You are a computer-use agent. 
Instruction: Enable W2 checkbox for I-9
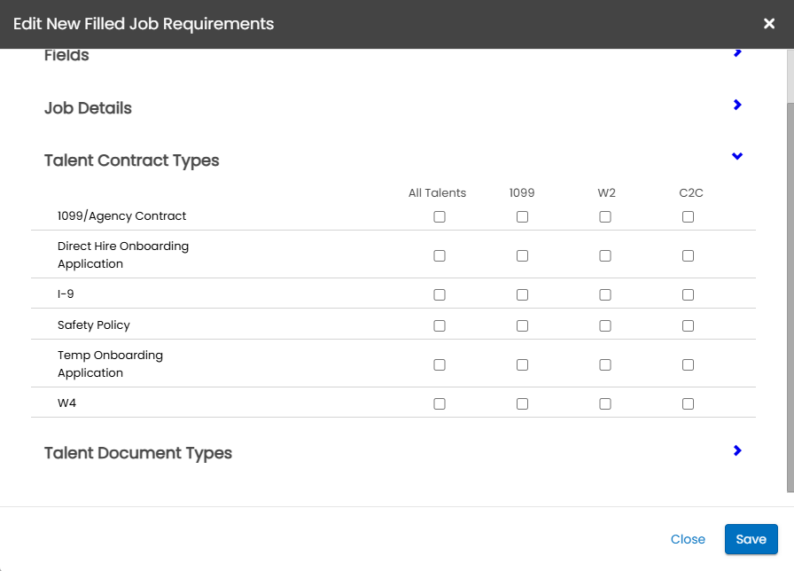(605, 295)
